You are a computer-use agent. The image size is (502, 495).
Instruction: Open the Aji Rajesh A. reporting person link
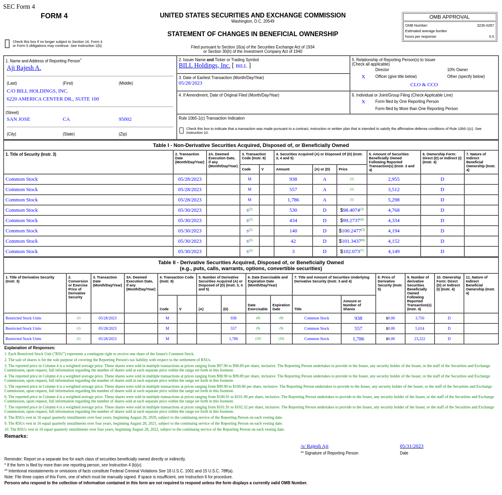tap(24, 68)
